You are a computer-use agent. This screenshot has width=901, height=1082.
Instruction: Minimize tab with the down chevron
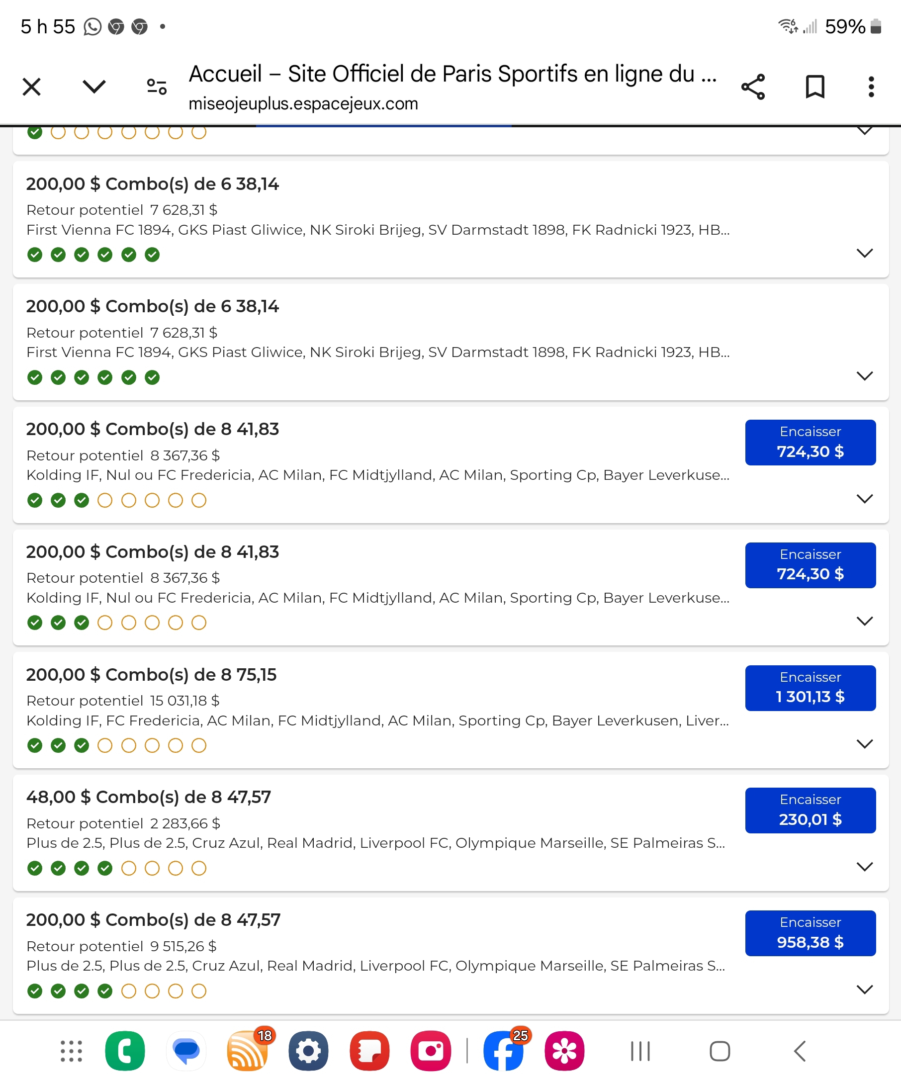tap(94, 87)
